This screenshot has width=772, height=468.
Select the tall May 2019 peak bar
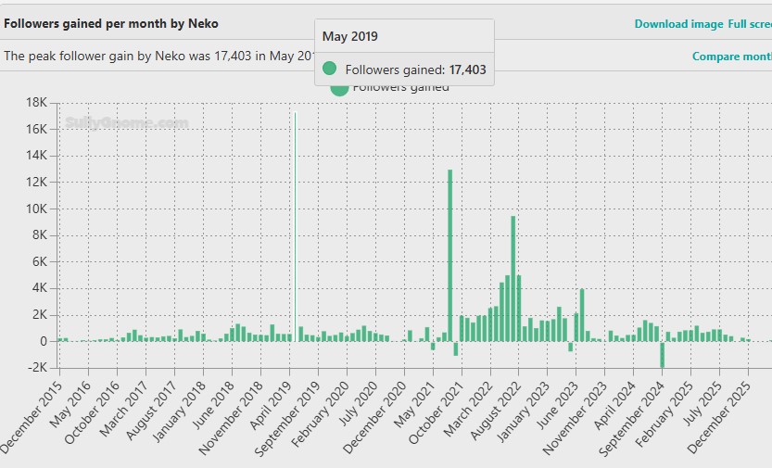coord(296,226)
